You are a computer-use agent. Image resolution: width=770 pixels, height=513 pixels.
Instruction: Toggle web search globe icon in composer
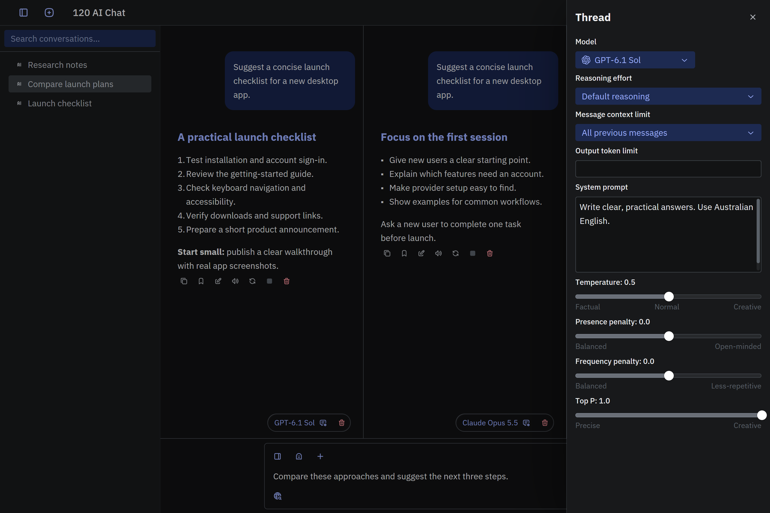click(278, 496)
